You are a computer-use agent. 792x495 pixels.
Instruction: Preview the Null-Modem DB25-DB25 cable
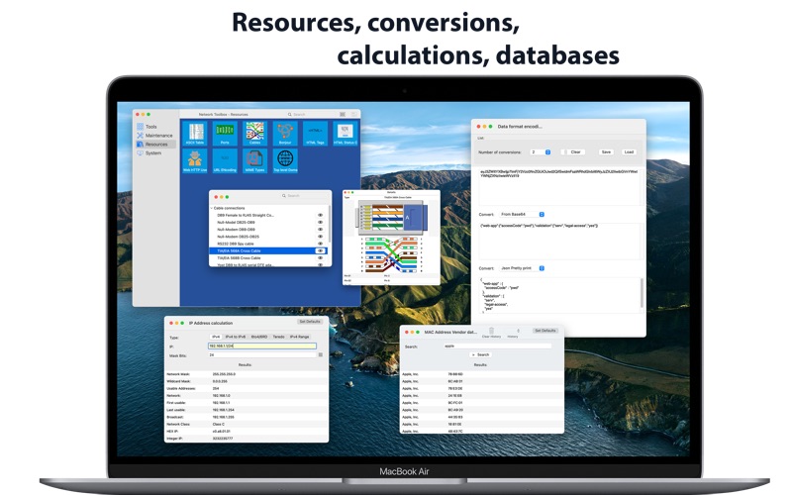pyautogui.click(x=320, y=237)
